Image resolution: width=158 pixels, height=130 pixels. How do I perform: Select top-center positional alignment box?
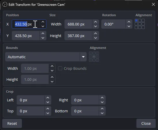click(x=140, y=20)
